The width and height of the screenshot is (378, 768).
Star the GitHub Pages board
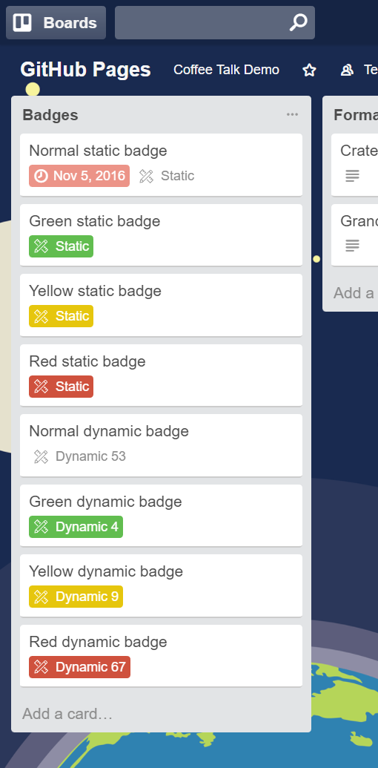tap(309, 70)
